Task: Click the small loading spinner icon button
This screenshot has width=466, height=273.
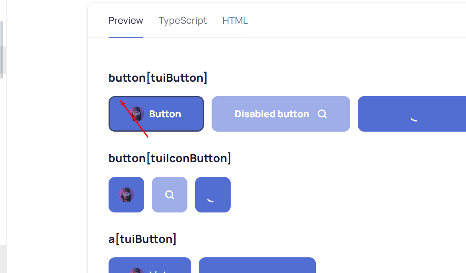Action: point(213,195)
